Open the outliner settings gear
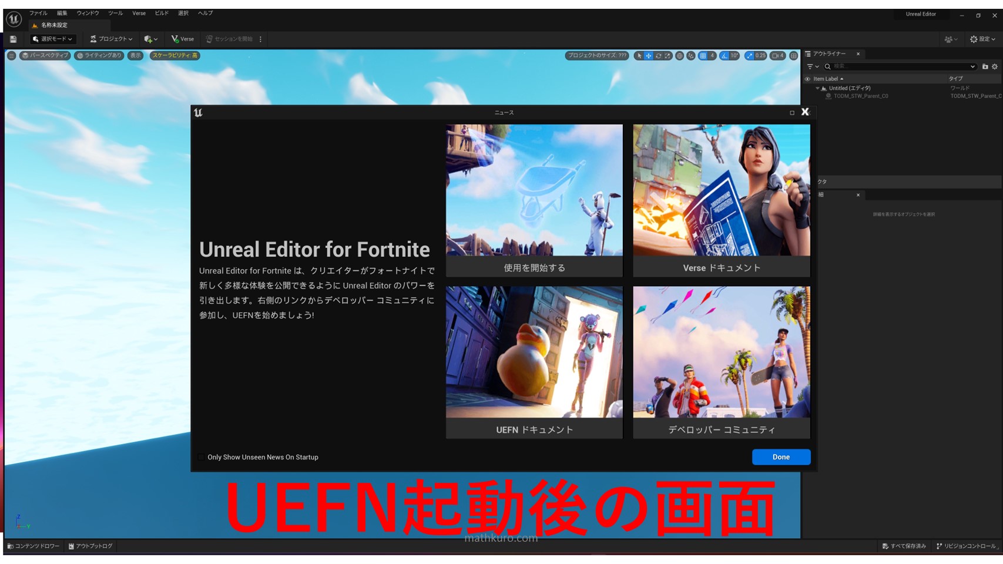The height and width of the screenshot is (564, 1003). coord(995,66)
